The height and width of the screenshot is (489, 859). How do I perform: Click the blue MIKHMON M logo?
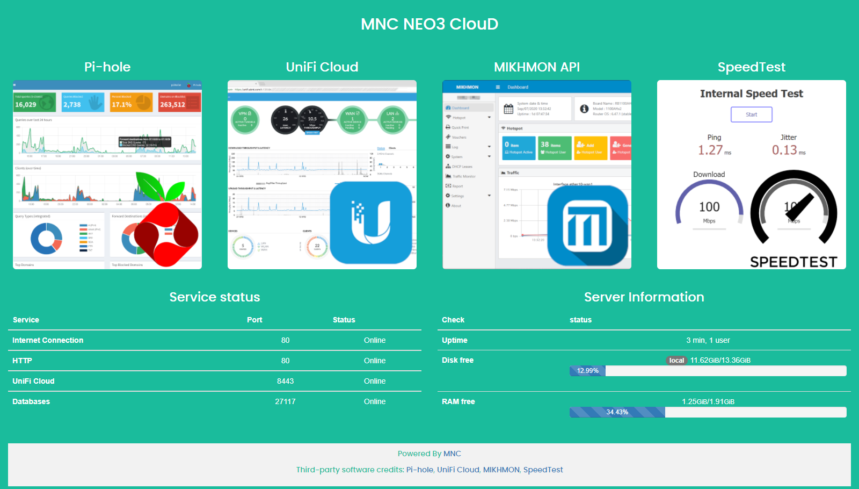[x=587, y=226]
